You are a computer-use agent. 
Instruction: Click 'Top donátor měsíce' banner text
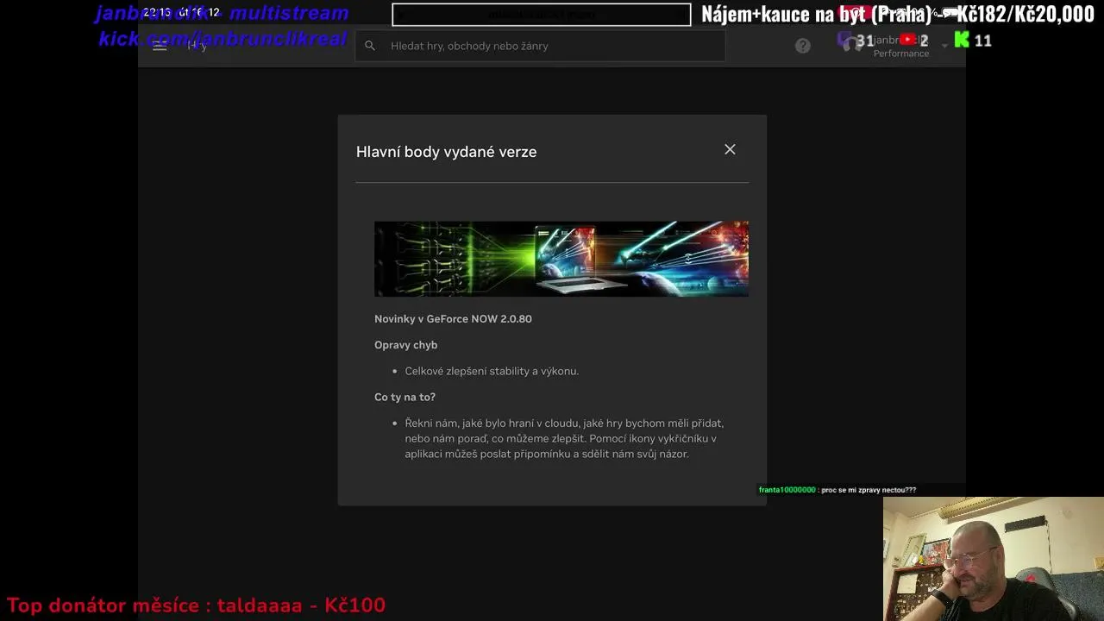(x=196, y=605)
